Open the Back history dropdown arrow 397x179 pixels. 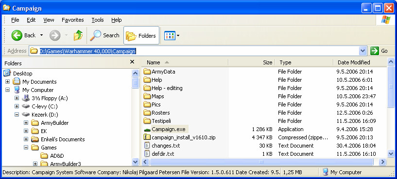[41, 35]
